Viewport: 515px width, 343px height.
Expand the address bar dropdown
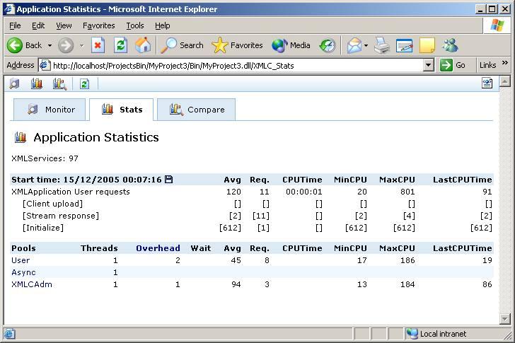click(x=428, y=65)
